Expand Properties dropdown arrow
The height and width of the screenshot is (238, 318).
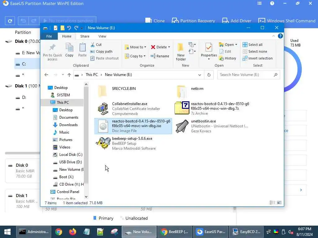209,59
